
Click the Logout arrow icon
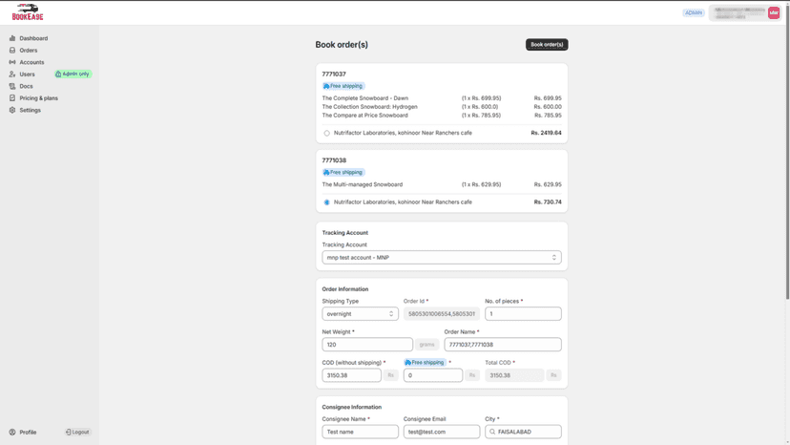click(69, 432)
